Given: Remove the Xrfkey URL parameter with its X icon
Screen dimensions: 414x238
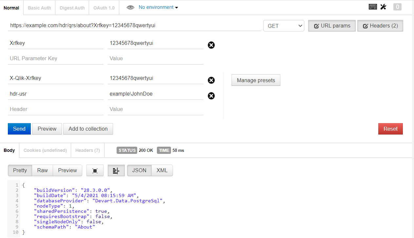Looking at the screenshot, I should pos(211,45).
